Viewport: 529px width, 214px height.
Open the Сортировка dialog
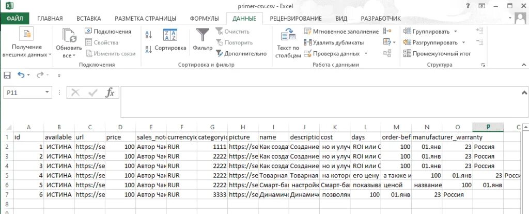tap(170, 40)
